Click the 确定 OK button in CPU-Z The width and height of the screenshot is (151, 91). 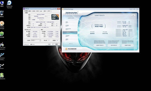click(x=57, y=44)
